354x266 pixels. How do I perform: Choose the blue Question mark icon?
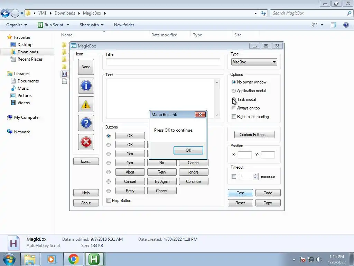click(x=86, y=123)
